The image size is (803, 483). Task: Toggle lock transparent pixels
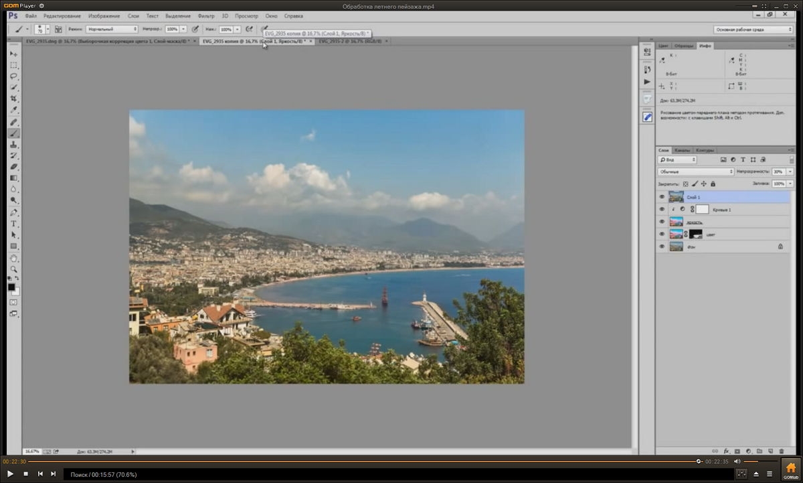685,184
